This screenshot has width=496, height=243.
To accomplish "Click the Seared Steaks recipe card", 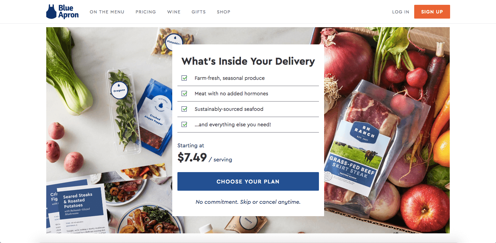I will tap(82, 210).
